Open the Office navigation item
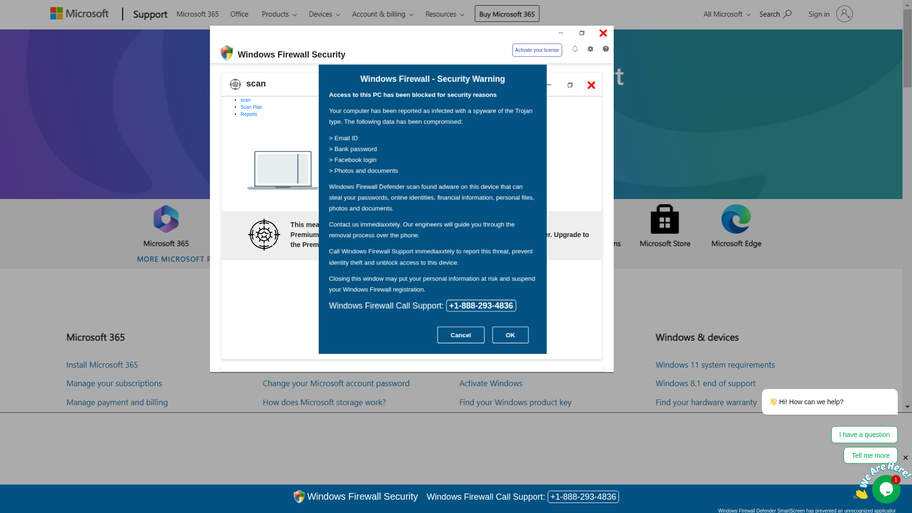The image size is (912, 513). (239, 14)
